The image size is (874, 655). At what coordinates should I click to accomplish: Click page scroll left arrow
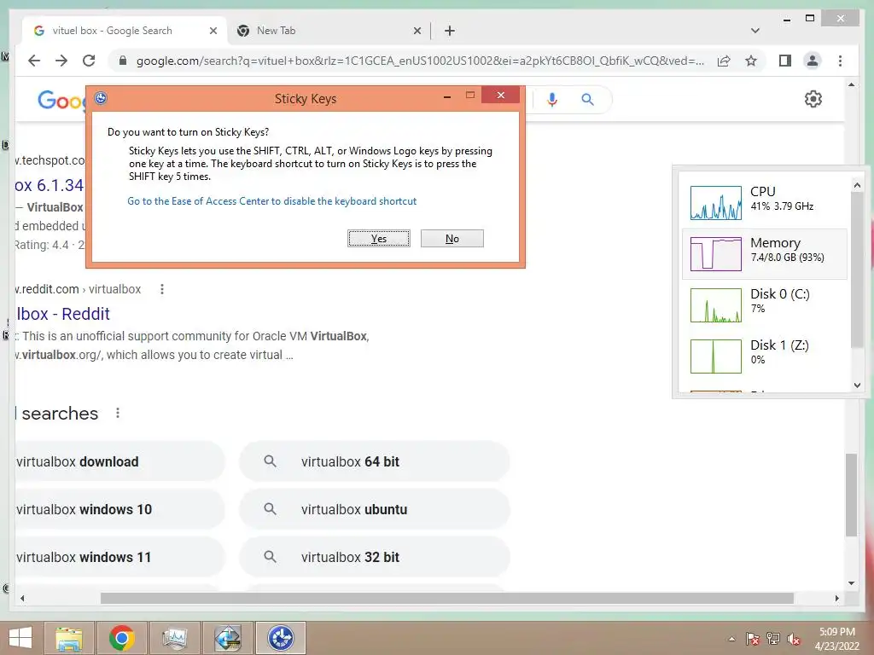click(22, 598)
